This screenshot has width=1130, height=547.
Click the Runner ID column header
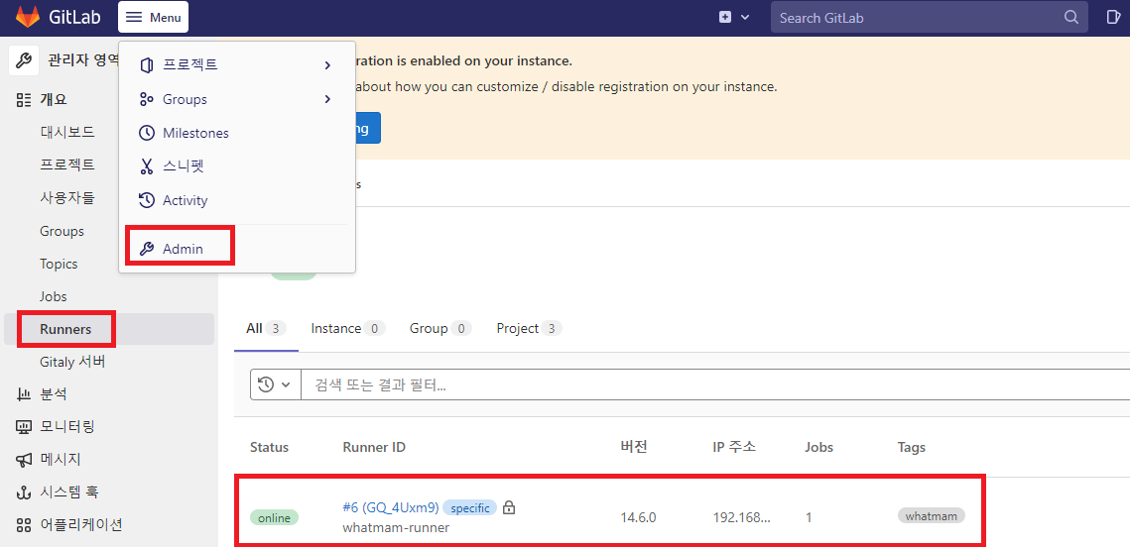374,447
